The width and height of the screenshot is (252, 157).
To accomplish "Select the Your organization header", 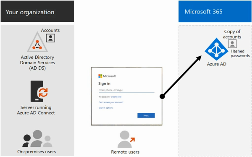I will point(37,11).
